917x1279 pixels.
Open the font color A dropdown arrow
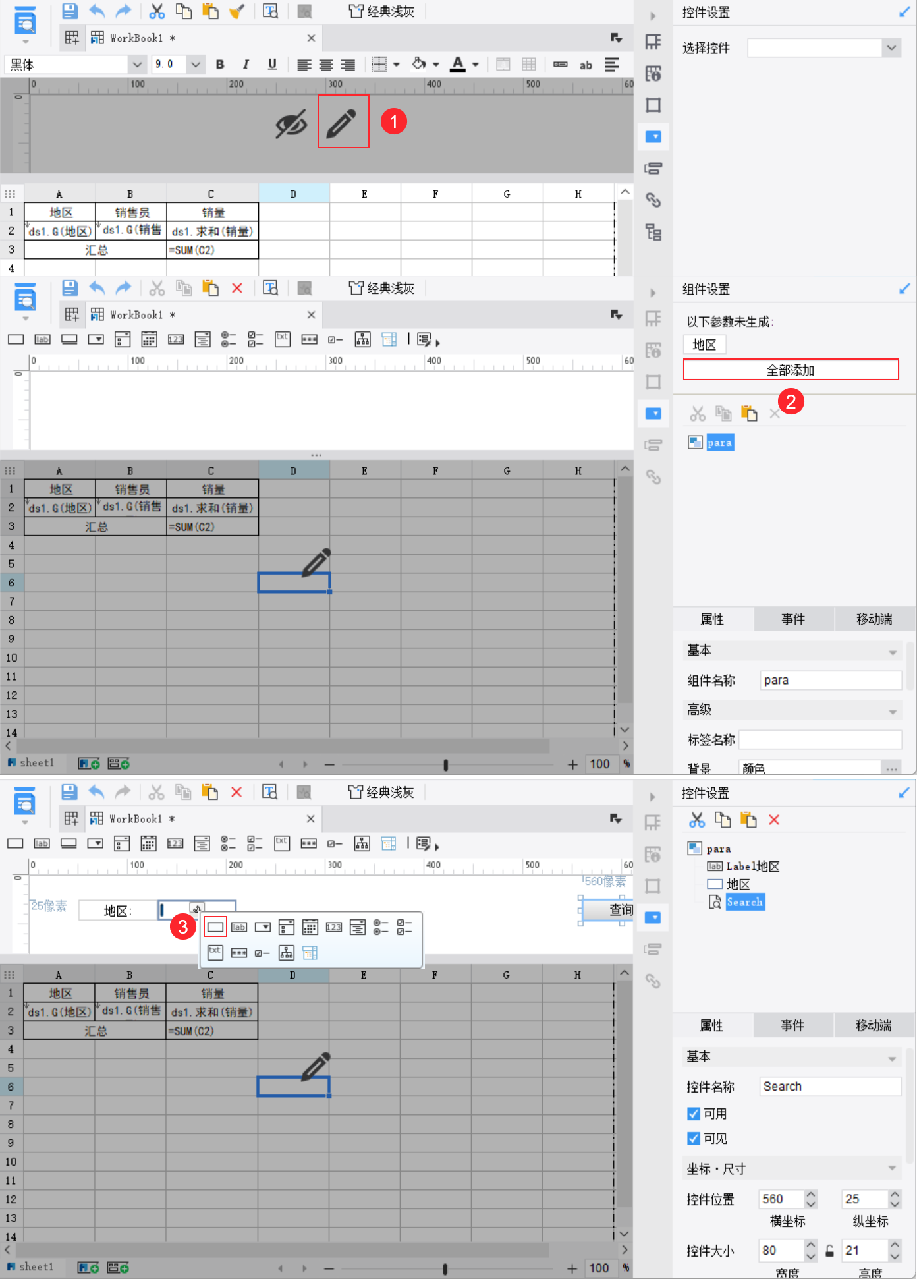point(476,65)
